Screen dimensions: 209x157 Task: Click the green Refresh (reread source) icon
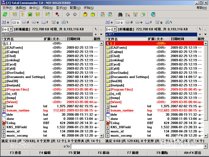(5, 14)
